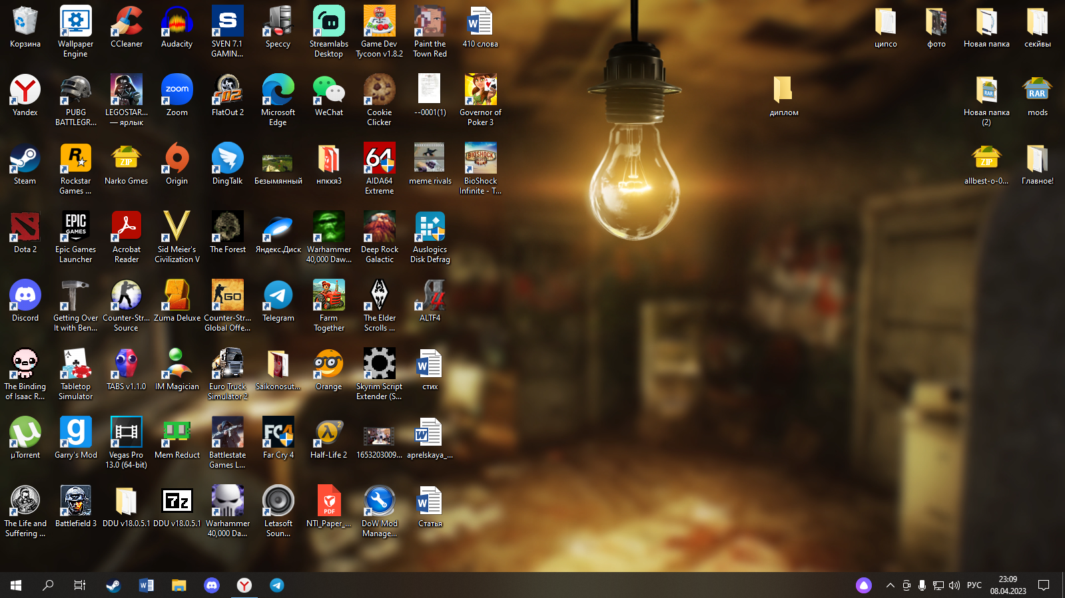Screen dimensions: 1065x598
Task: Open File Explorer from the taskbar
Action: (178, 585)
